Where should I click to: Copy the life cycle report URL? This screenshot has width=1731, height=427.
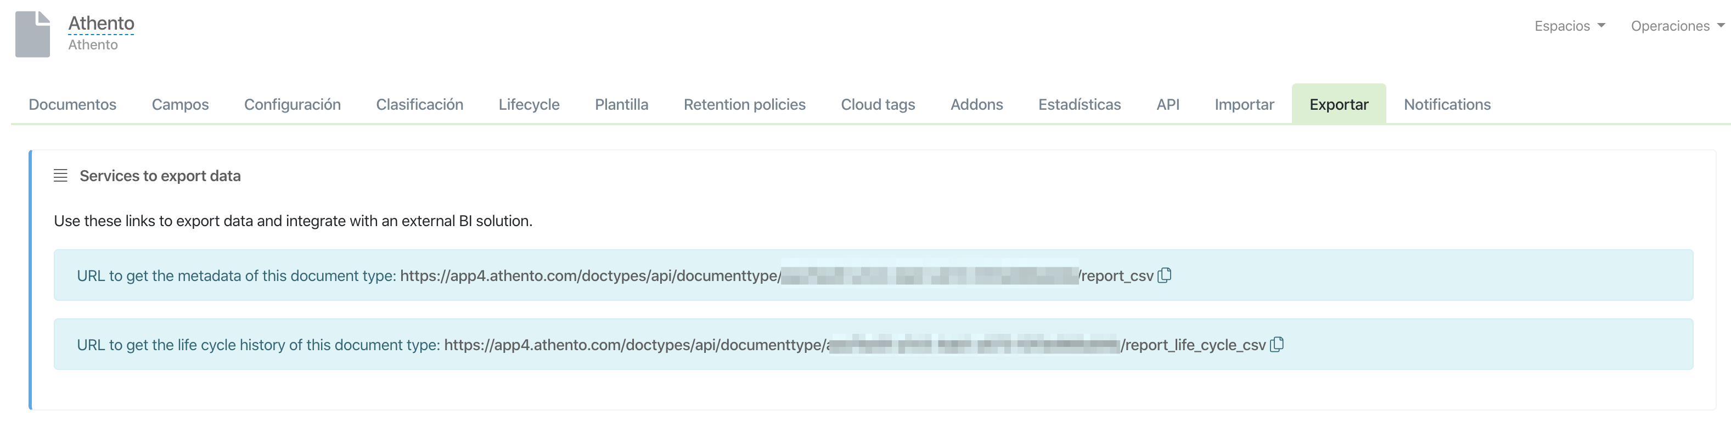point(1277,344)
